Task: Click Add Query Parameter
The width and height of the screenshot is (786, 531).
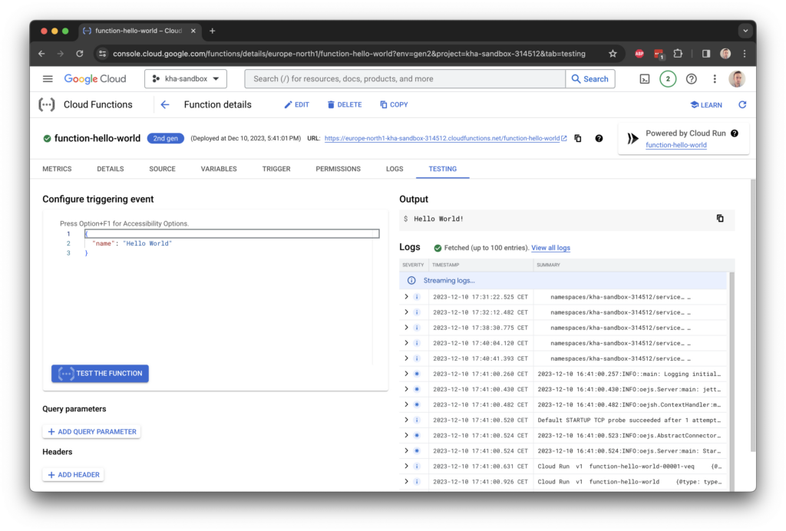Action: point(92,431)
